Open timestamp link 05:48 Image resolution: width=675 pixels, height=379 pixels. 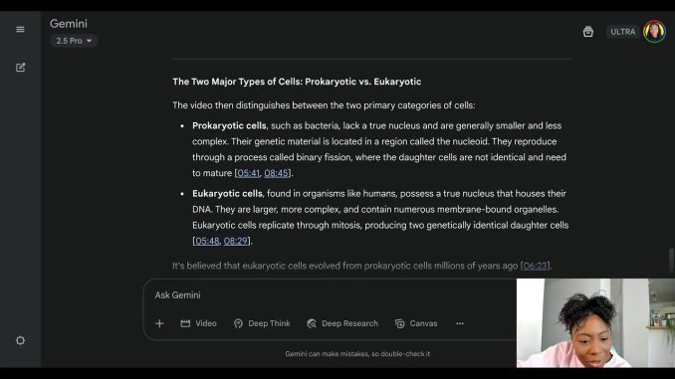coord(207,241)
